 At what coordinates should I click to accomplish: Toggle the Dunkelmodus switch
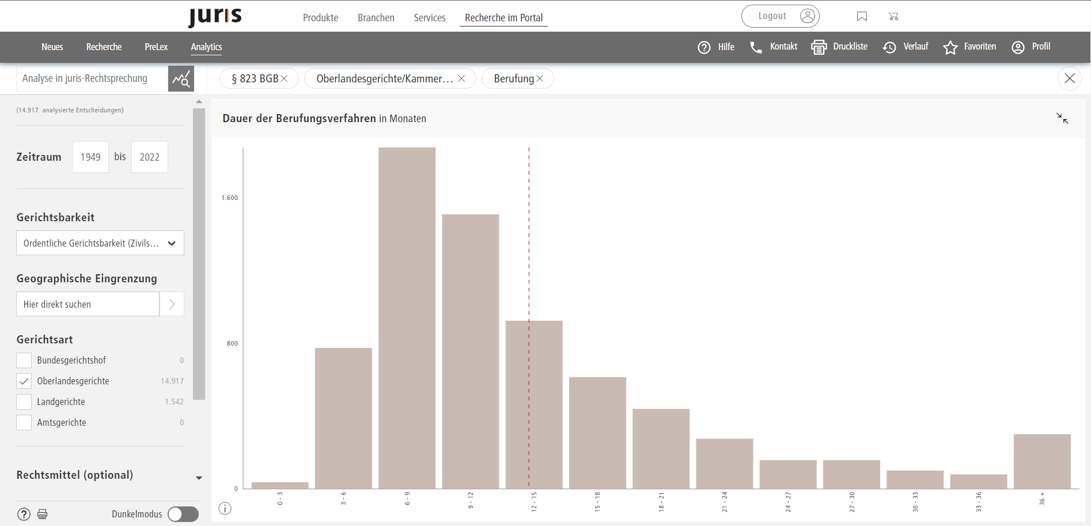(183, 514)
